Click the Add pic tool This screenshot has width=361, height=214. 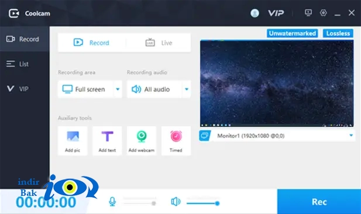[x=73, y=140]
